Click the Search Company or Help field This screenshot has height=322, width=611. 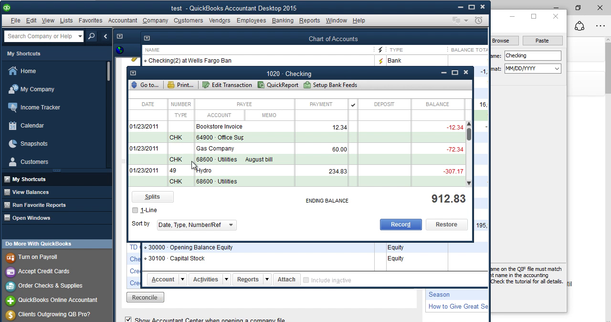click(x=41, y=36)
